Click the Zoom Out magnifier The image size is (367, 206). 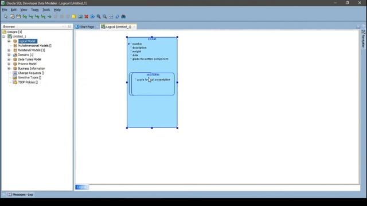105,17
